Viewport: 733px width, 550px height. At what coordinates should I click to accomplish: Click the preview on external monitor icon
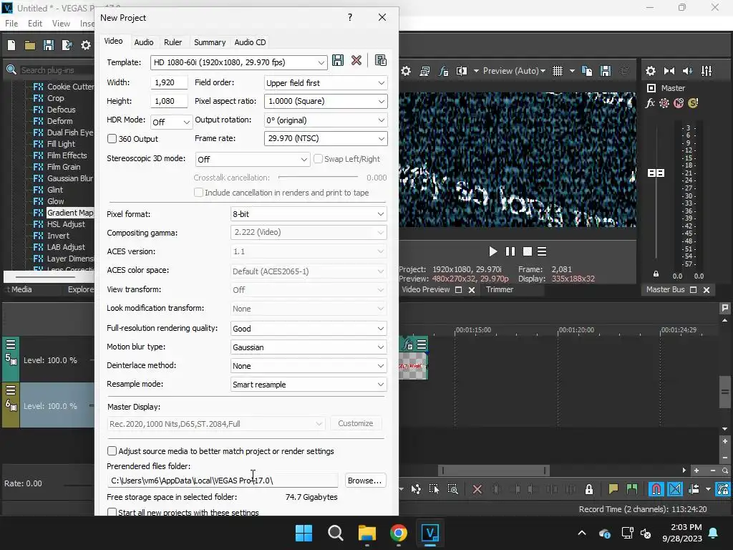[424, 71]
